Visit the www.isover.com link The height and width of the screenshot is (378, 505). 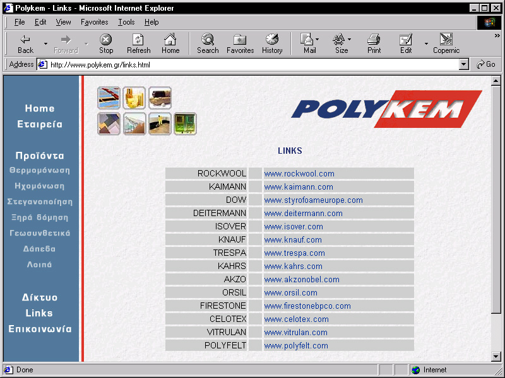(x=294, y=227)
